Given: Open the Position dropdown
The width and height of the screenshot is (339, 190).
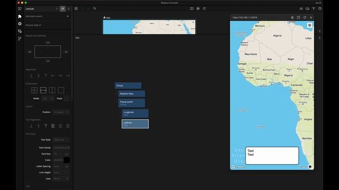Looking at the screenshot, I should (61, 112).
